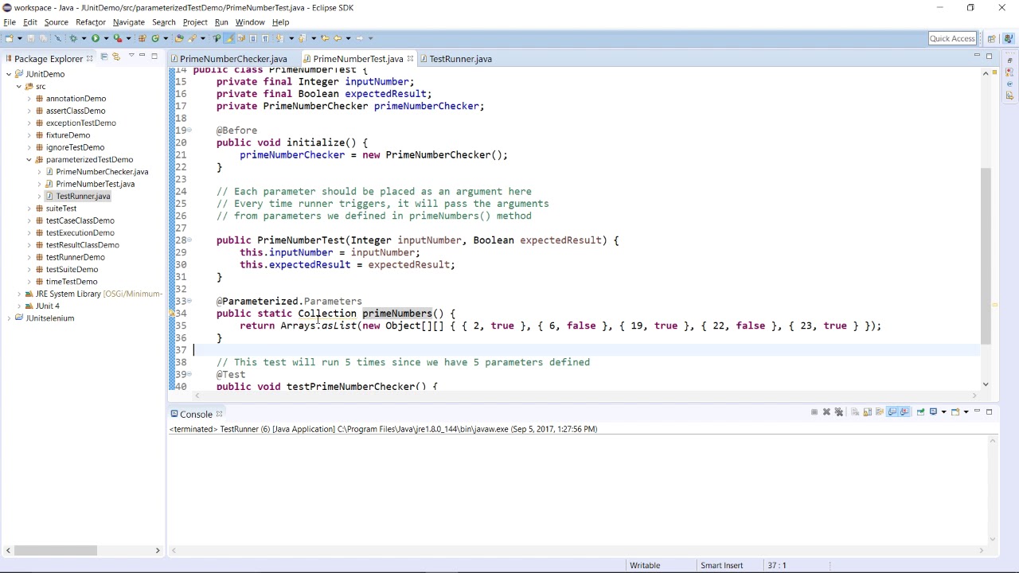Switch to the PrimeNumberChecker.java tab
This screenshot has width=1019, height=573.
pos(233,58)
